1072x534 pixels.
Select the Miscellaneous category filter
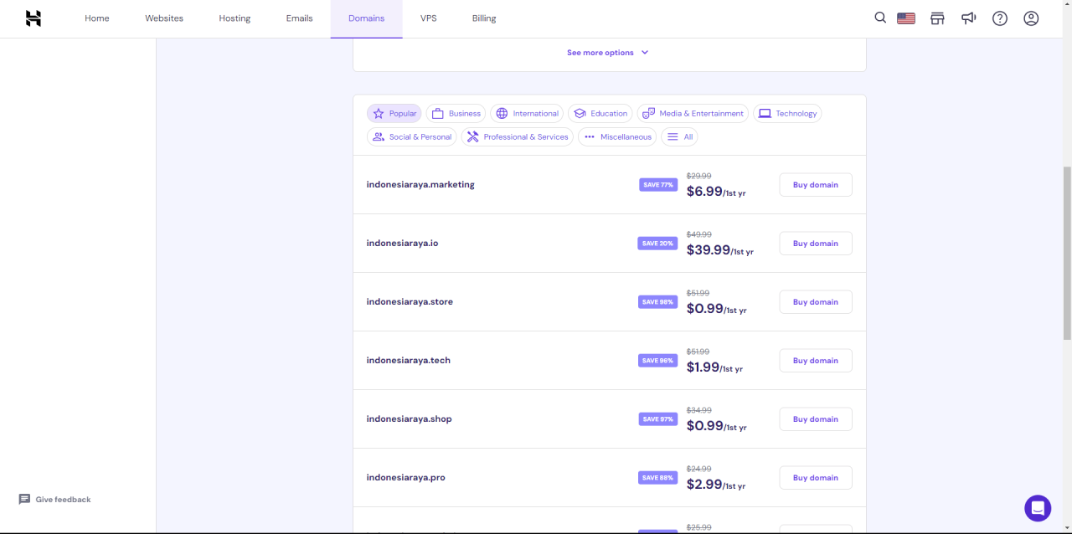[x=617, y=137]
